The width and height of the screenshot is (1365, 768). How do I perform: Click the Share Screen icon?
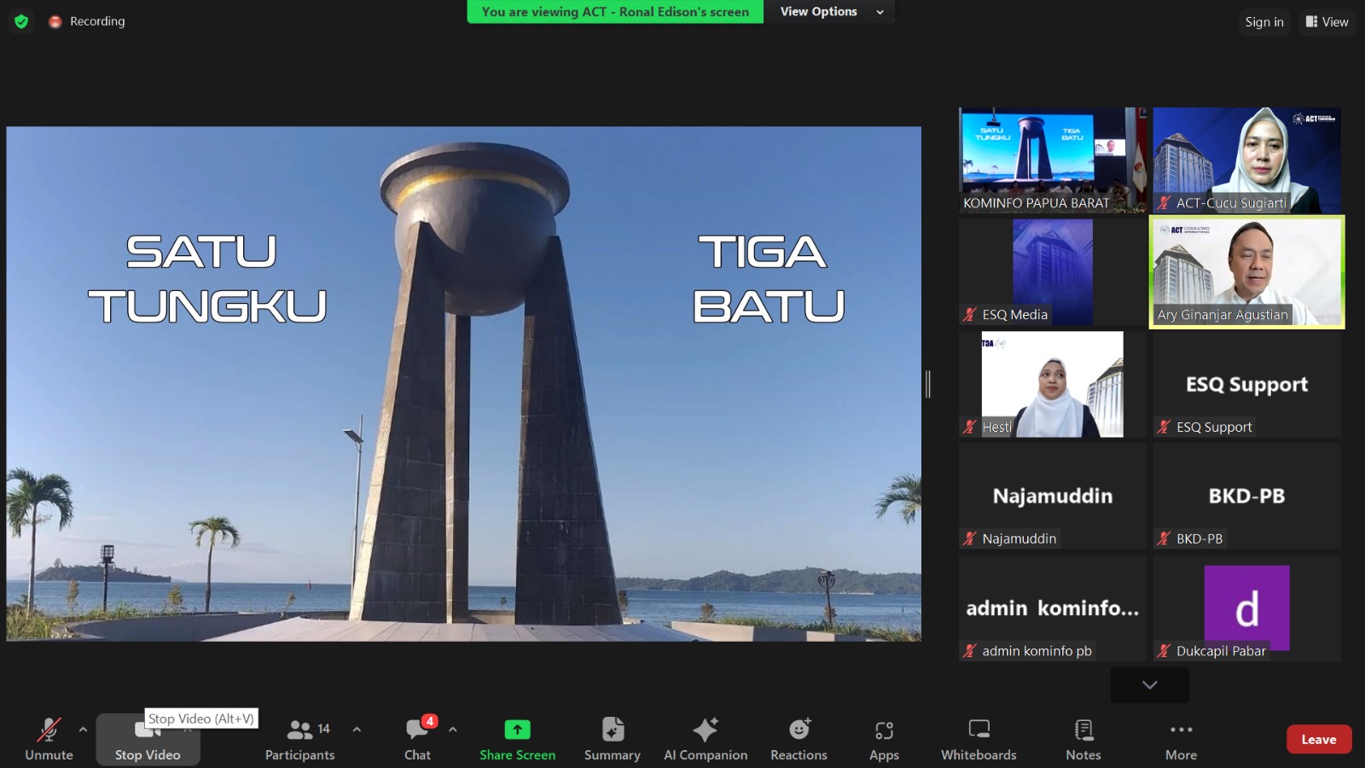[x=517, y=730]
